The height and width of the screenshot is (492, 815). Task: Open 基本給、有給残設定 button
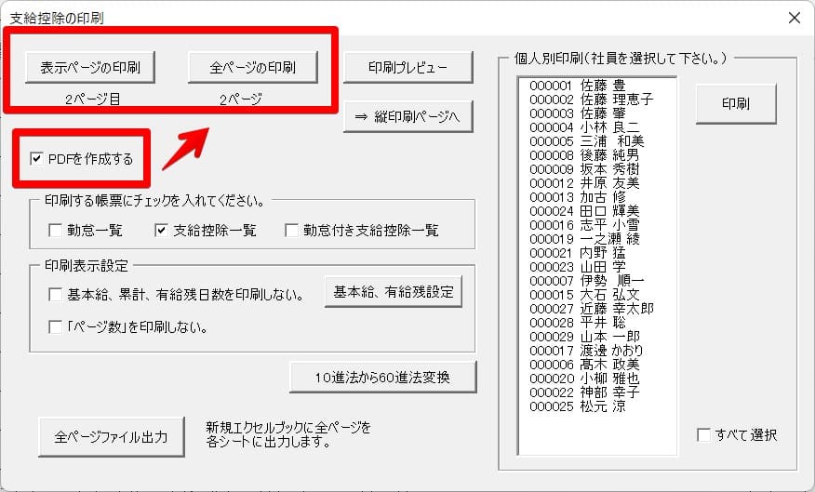392,292
